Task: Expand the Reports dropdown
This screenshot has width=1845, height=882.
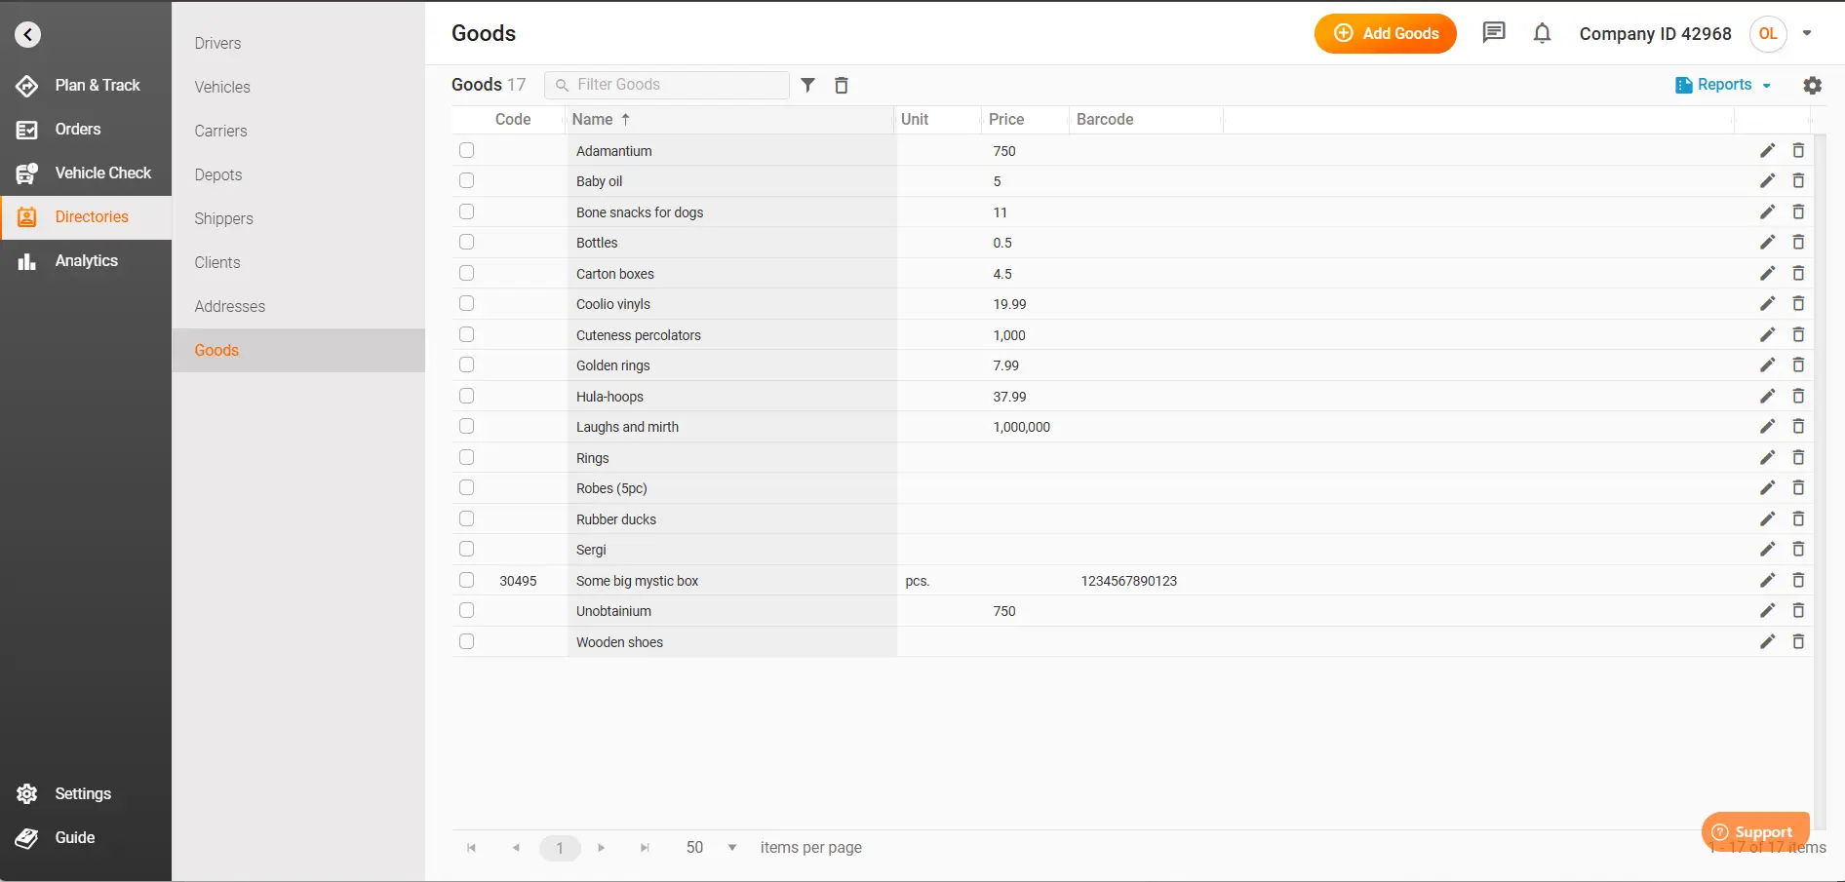Action: click(x=1723, y=85)
